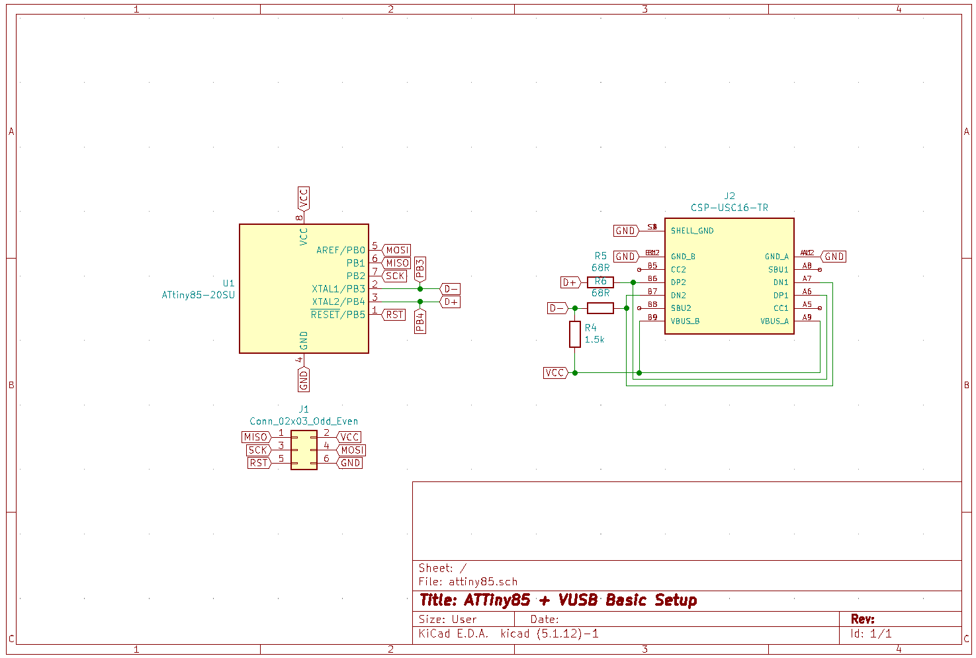Click the "AREF/PB0" pin name
The height and width of the screenshot is (658, 976).
[341, 250]
